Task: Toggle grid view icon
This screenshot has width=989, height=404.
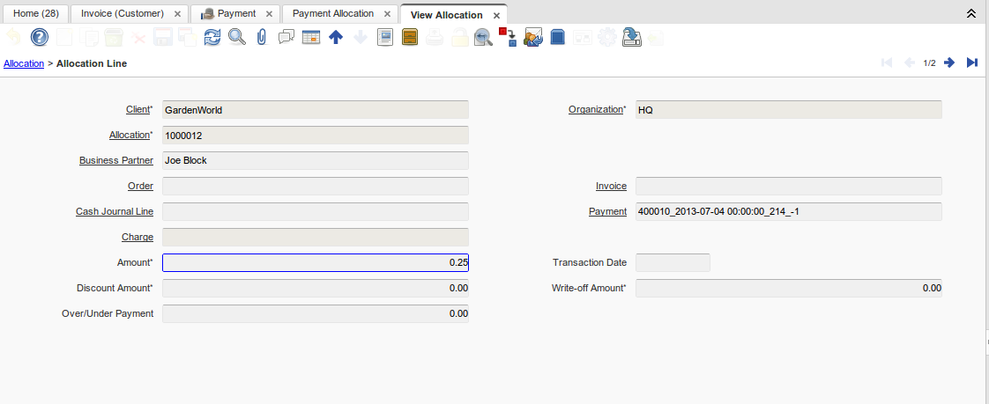Action: (x=310, y=37)
